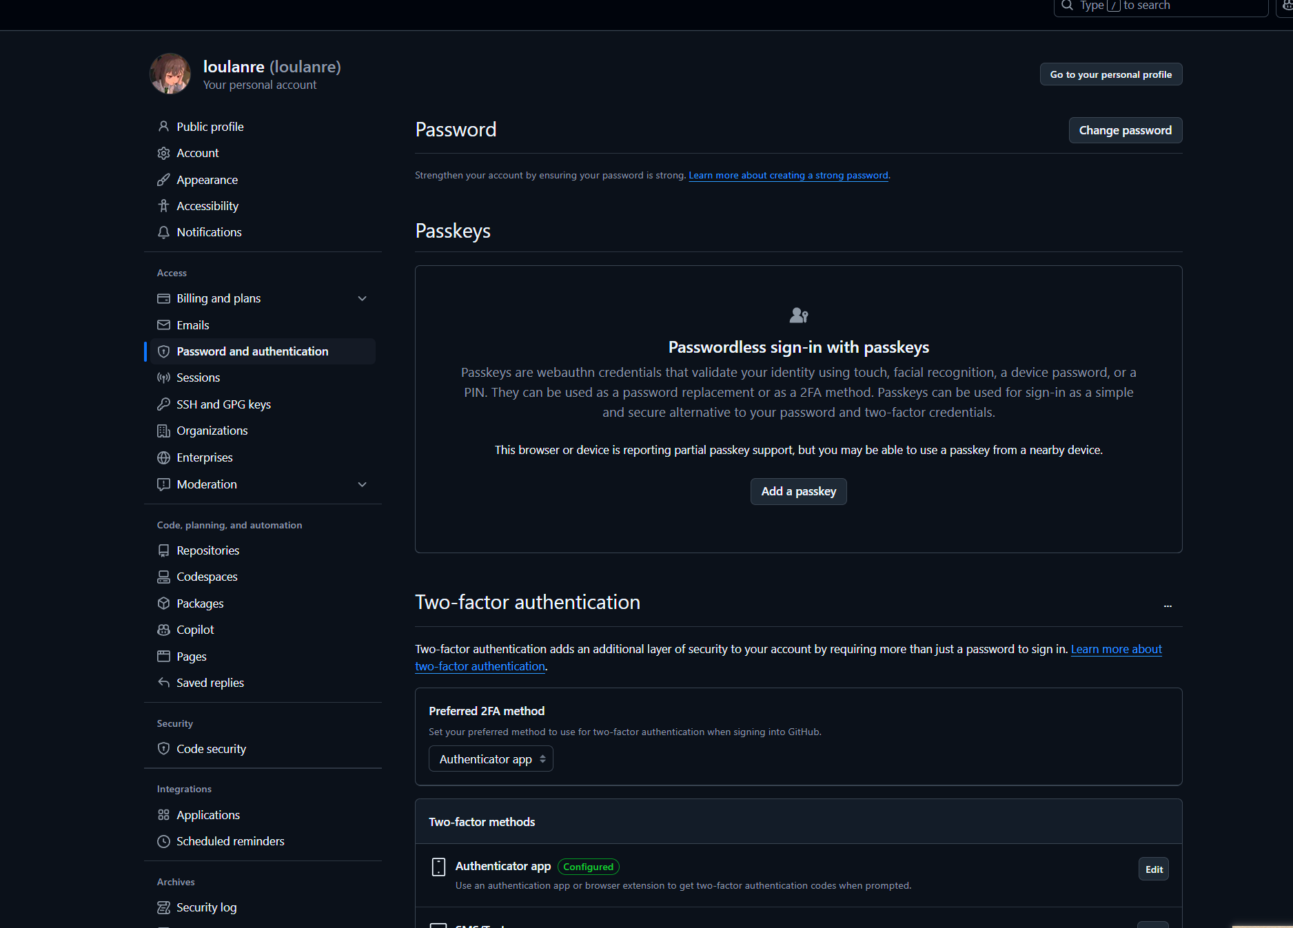Click the Enterprises globe icon
This screenshot has height=928, width=1293.
(x=163, y=457)
